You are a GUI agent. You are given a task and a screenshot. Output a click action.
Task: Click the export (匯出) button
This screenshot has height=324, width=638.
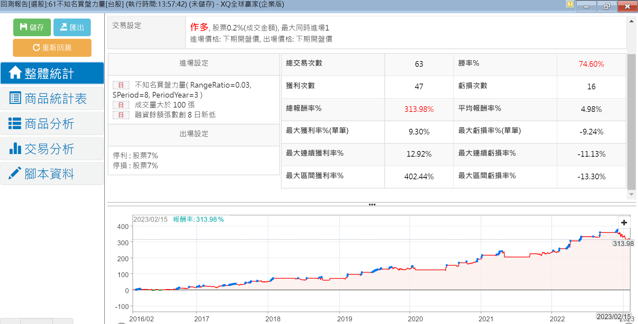[x=72, y=27]
